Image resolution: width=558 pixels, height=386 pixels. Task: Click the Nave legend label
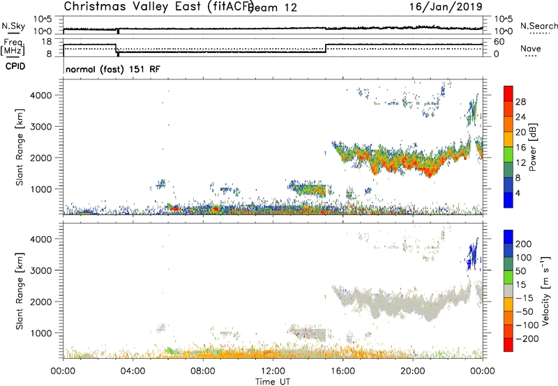click(x=531, y=49)
